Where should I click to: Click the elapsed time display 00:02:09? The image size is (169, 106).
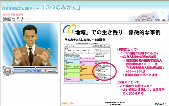29,71
